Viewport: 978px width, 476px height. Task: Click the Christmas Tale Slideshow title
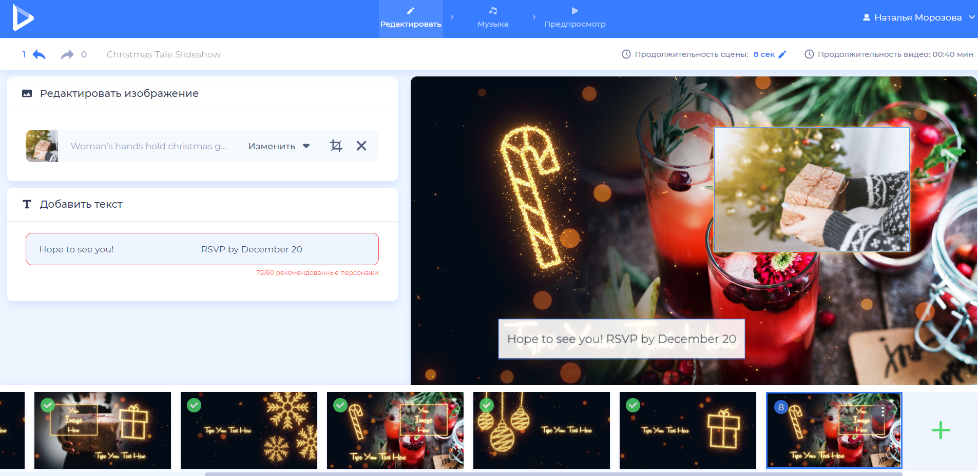coord(164,54)
